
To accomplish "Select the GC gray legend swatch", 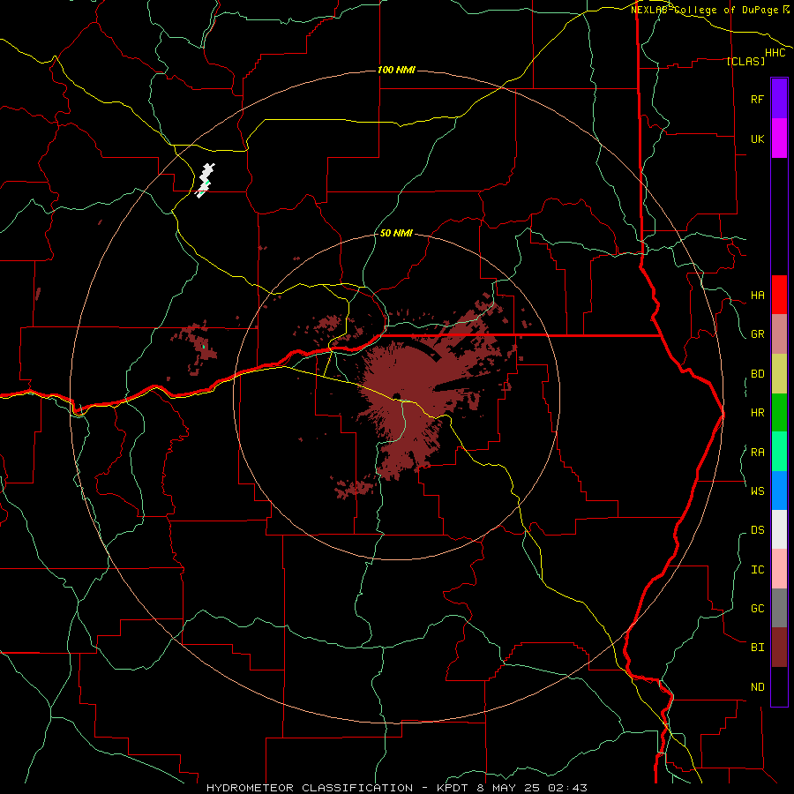I will (779, 608).
